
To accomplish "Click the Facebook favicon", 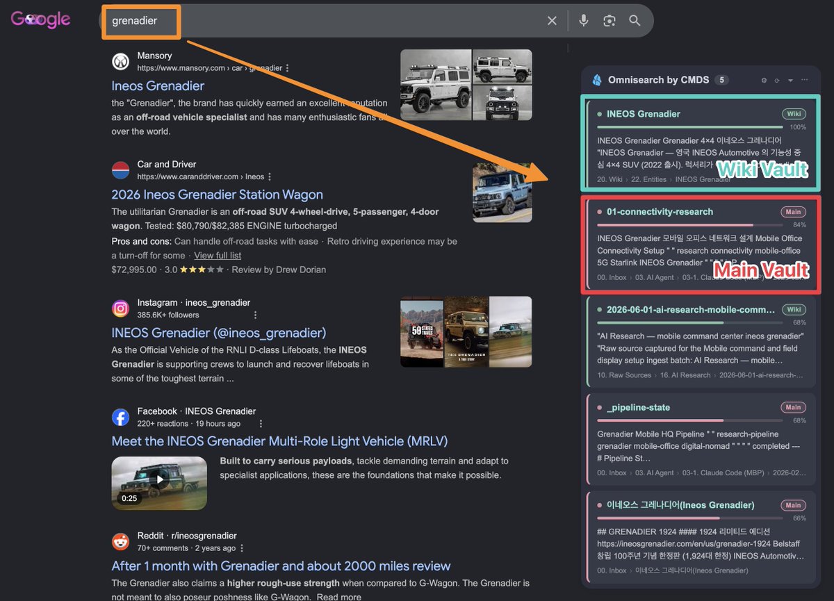I will tap(120, 417).
